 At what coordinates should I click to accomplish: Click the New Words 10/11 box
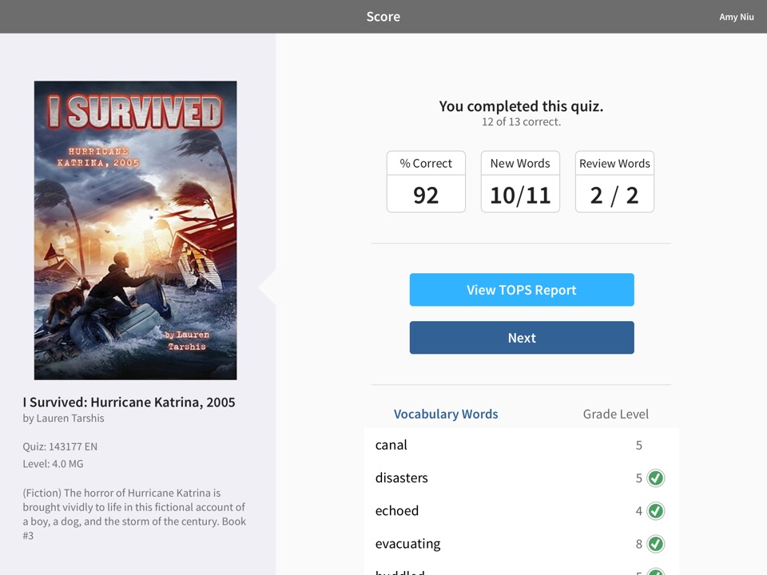pos(520,181)
